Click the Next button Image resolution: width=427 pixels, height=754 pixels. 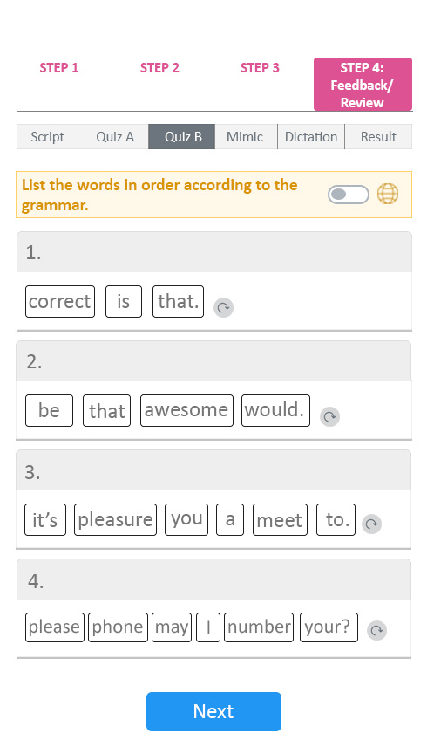point(213,711)
